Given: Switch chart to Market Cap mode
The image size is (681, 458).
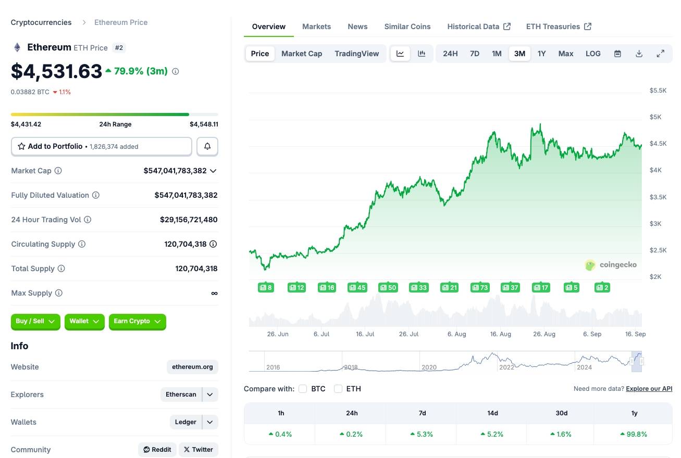Looking at the screenshot, I should (x=302, y=54).
